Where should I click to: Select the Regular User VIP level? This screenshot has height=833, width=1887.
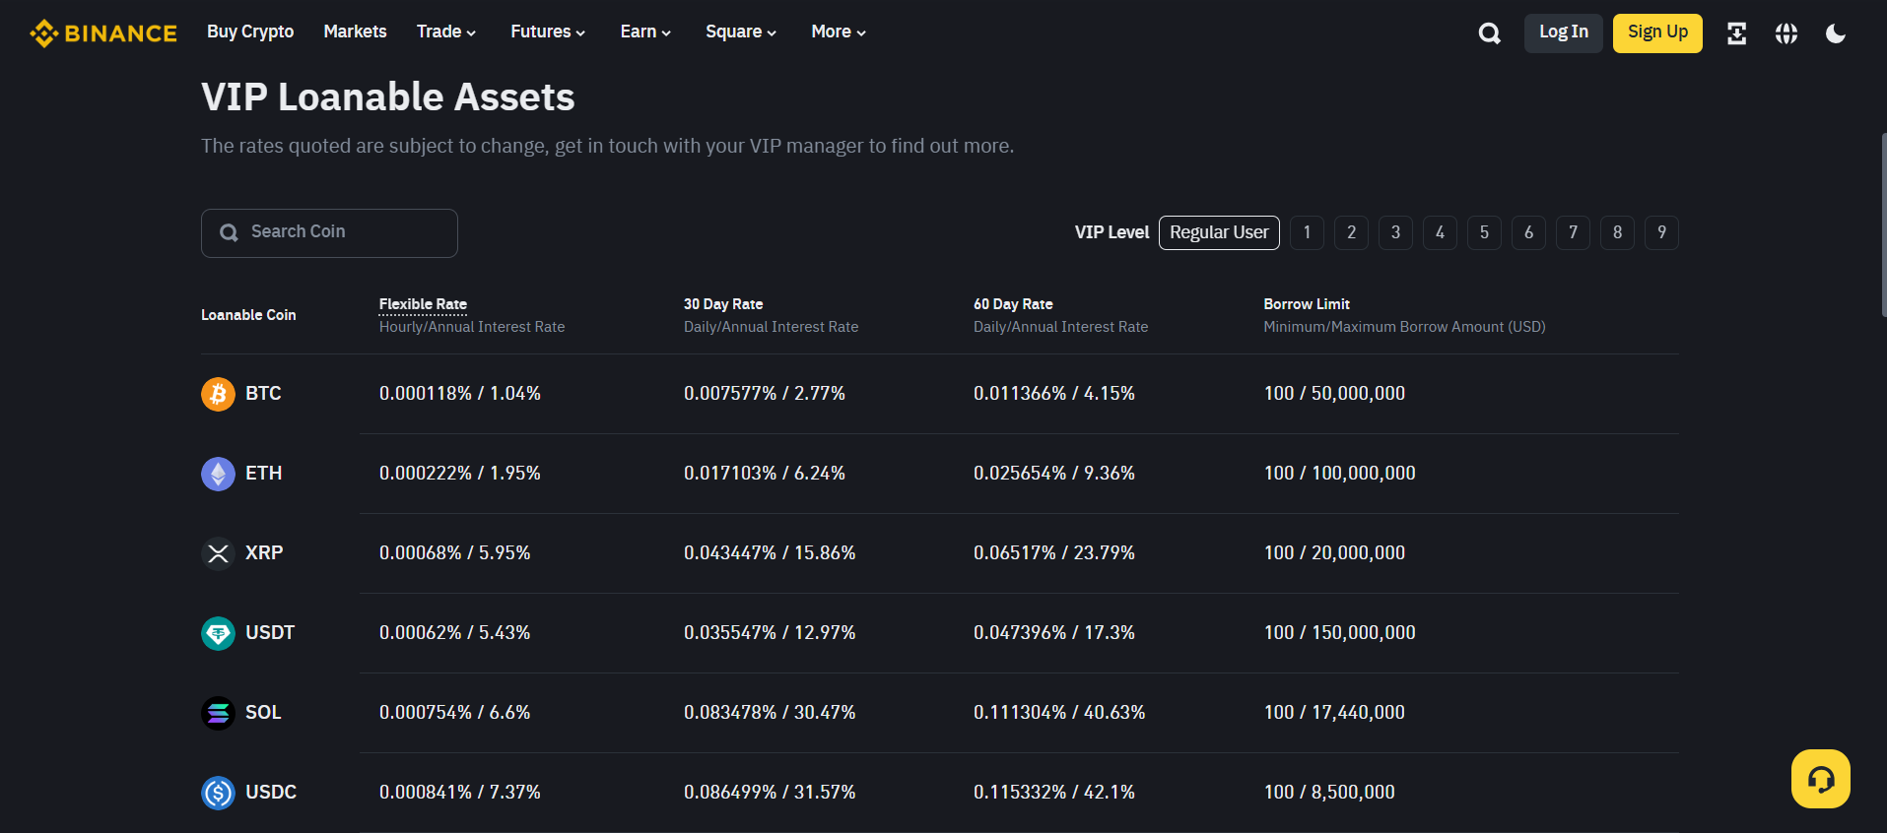(1219, 232)
